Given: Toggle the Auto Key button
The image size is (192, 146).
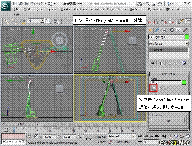Looking at the screenshot, I should coord(101,136).
